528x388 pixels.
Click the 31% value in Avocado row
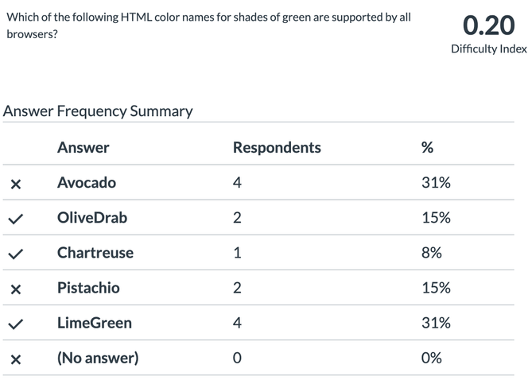436,183
